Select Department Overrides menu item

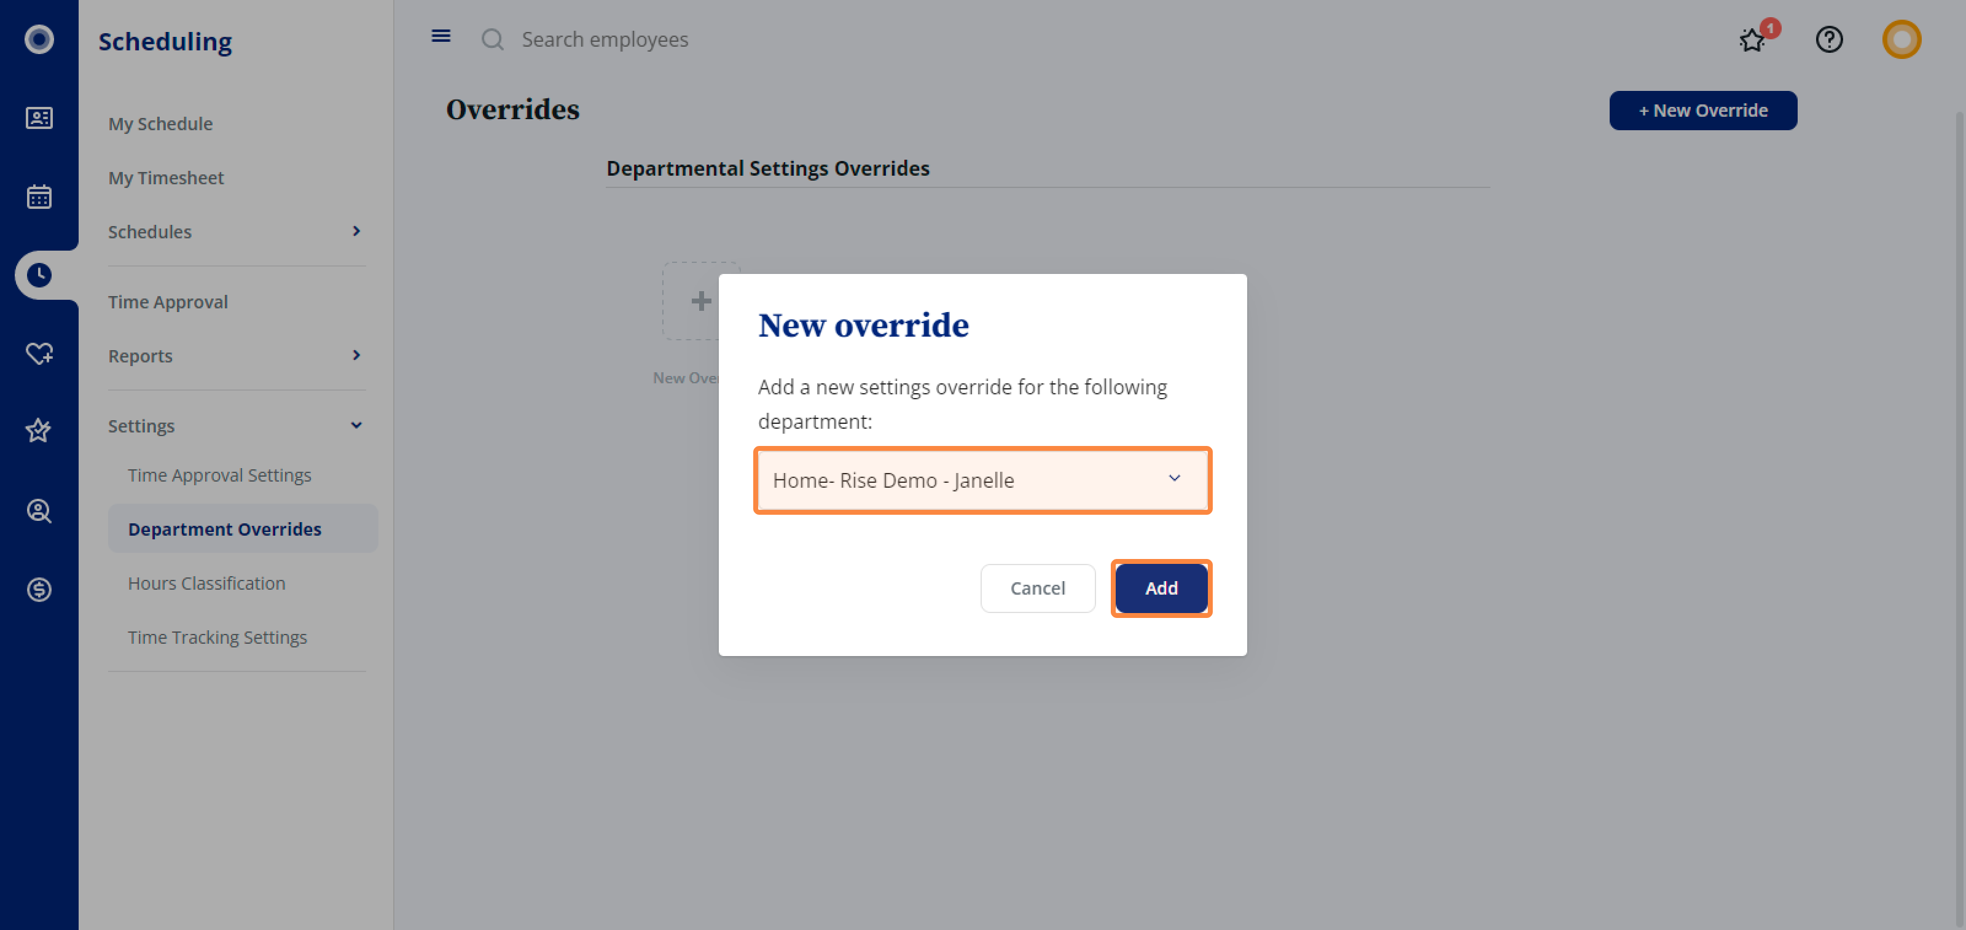[243, 528]
